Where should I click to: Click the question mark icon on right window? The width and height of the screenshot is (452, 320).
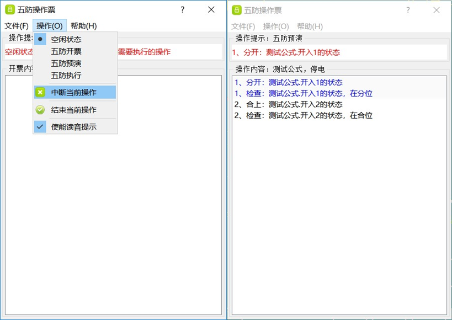[408, 9]
